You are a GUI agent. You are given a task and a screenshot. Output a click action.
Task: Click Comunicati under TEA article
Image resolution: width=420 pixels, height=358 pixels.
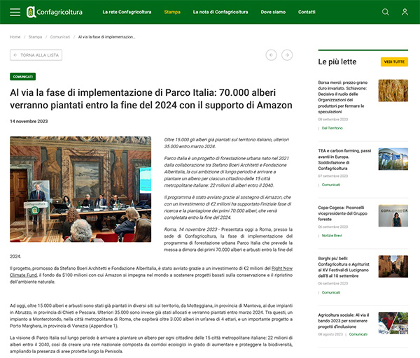[x=331, y=185]
